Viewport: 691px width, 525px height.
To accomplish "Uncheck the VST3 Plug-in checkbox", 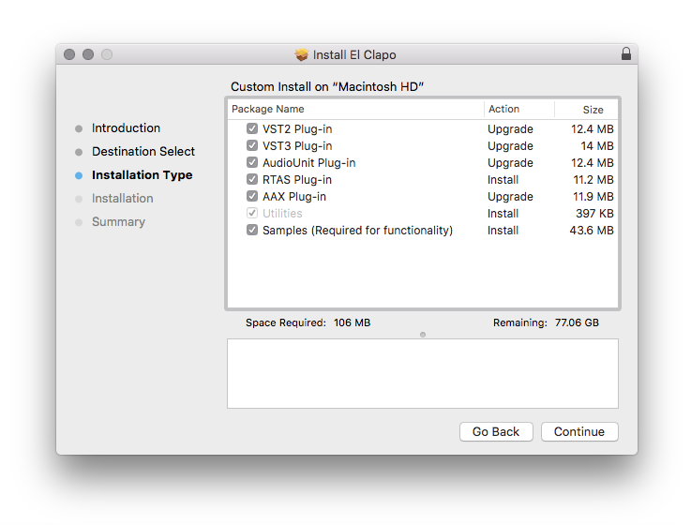I will [x=252, y=146].
